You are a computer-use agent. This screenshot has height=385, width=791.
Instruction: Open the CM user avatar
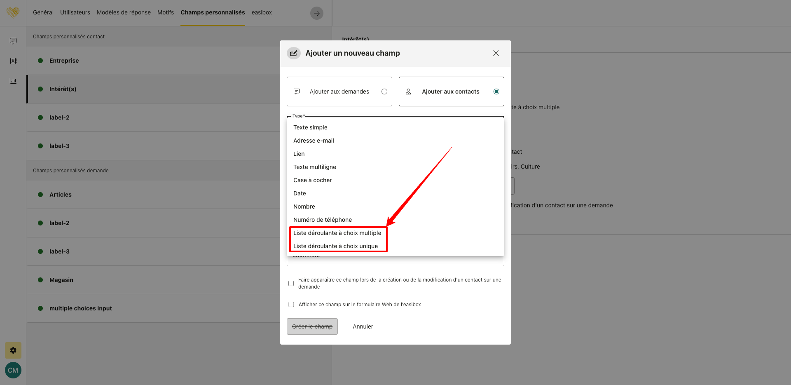(13, 370)
